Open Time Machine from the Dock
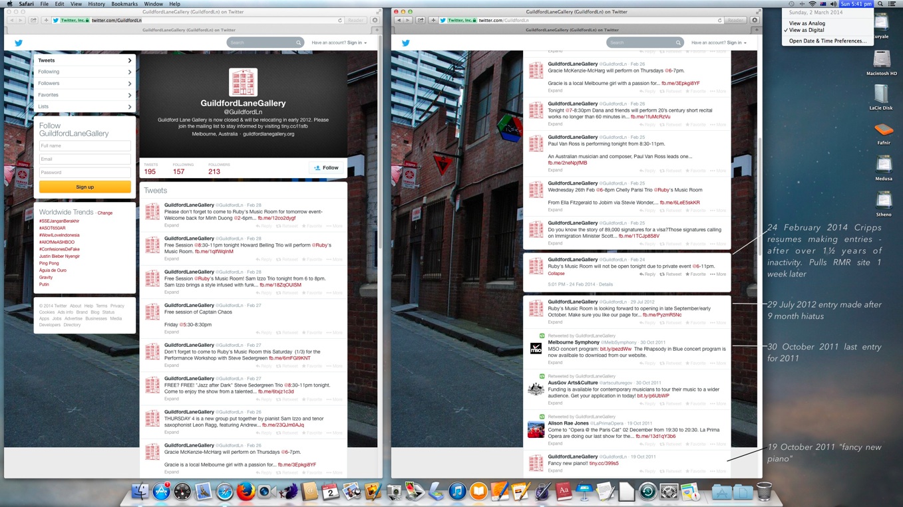Image resolution: width=903 pixels, height=507 pixels. tap(647, 491)
